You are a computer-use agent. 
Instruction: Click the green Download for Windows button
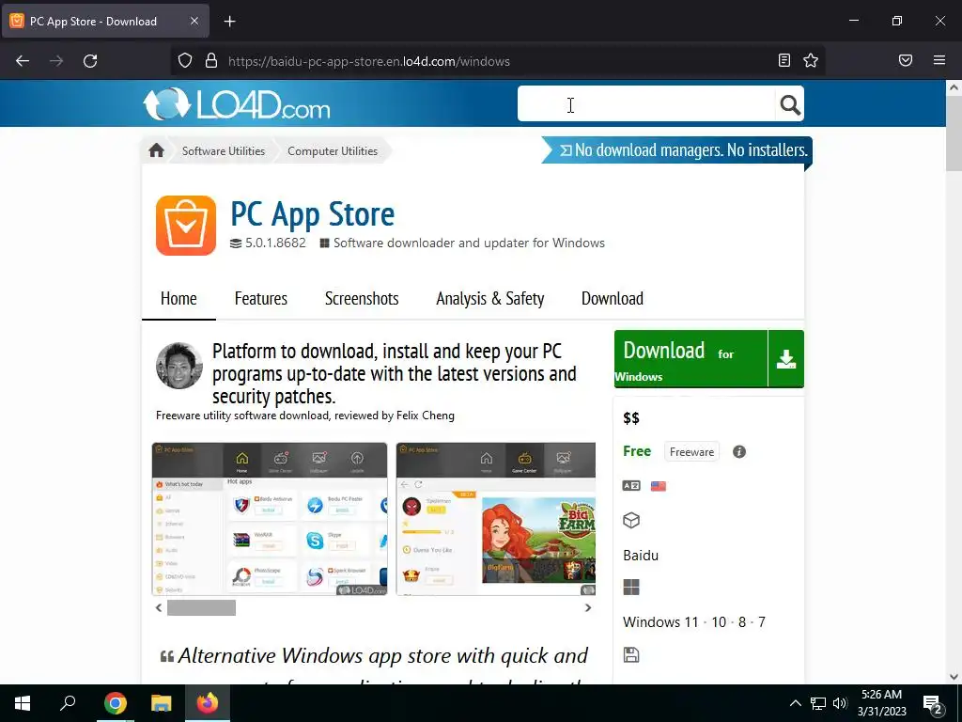click(690, 358)
